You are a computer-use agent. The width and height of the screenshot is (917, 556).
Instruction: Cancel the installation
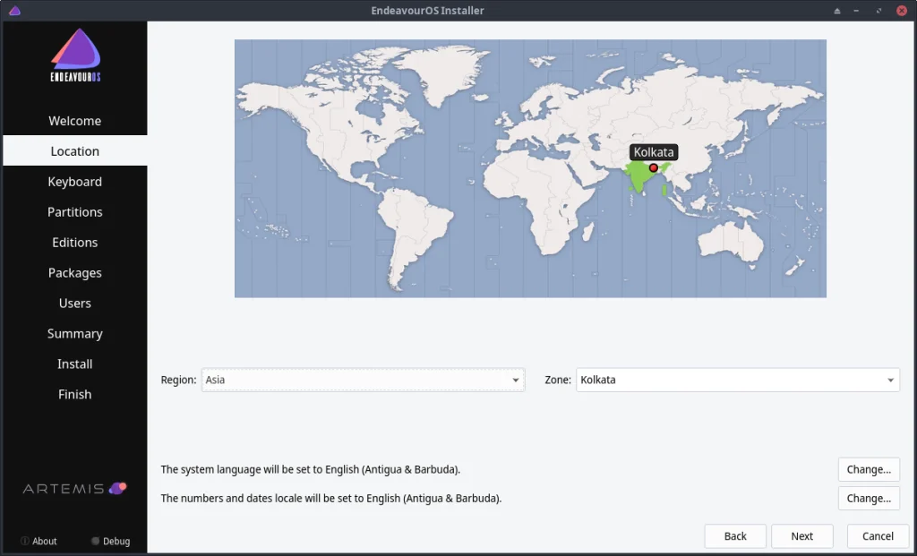coord(878,536)
